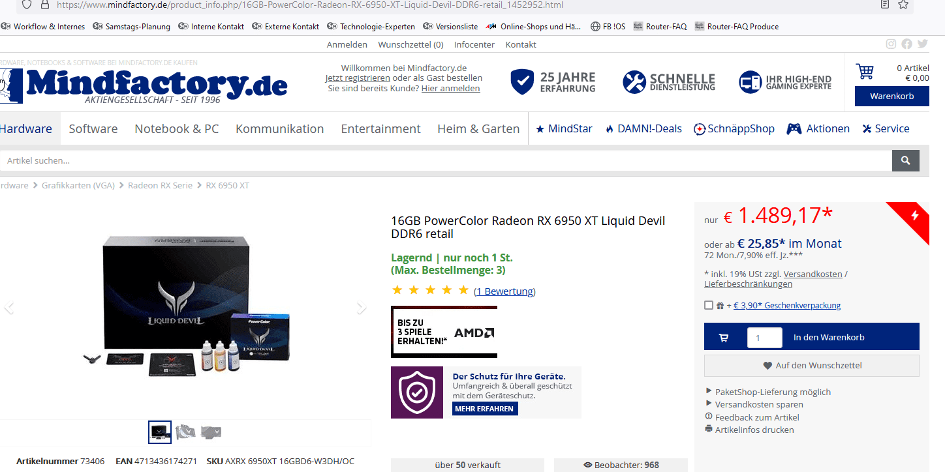Screen dimensions: 945x472
Task: Click the Versandkosten sparen link
Action: (x=759, y=404)
